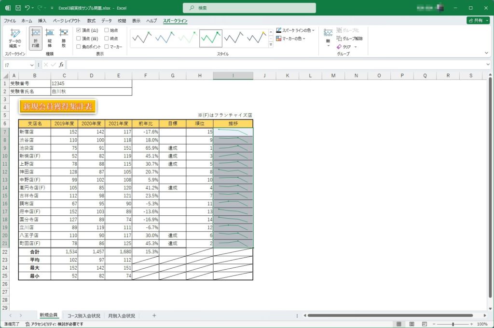Open the Name Box dropdown arrow
494x328 pixels.
(32, 65)
